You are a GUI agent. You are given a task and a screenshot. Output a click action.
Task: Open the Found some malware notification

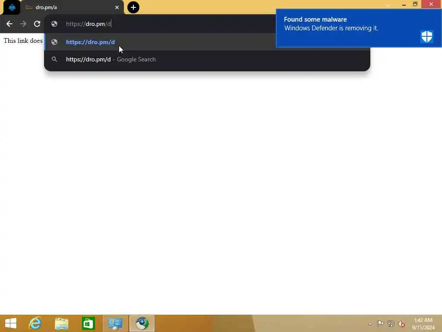click(359, 28)
